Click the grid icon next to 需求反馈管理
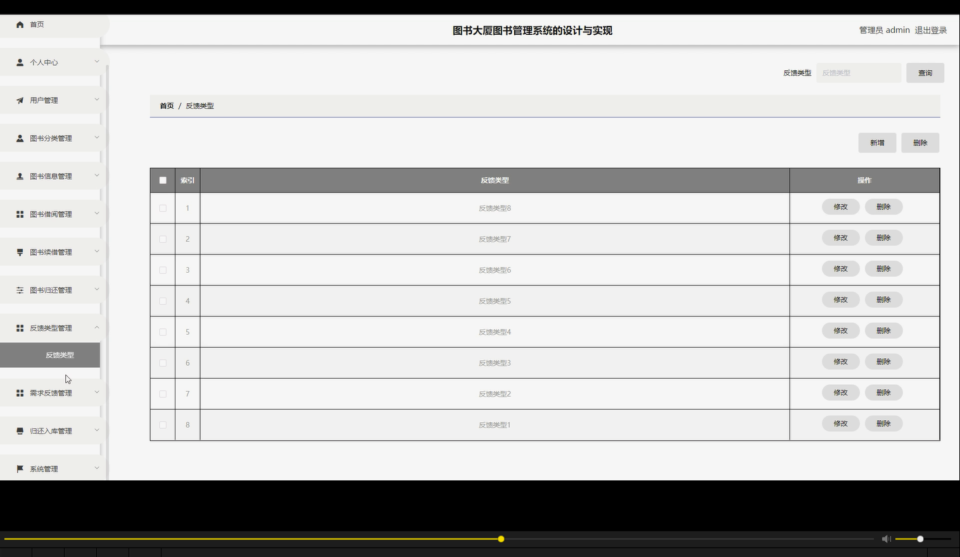960x557 pixels. tap(20, 393)
